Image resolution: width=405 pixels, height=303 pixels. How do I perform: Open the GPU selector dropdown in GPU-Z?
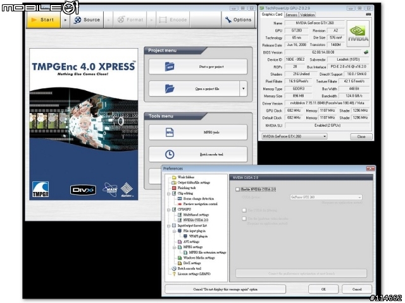point(294,136)
